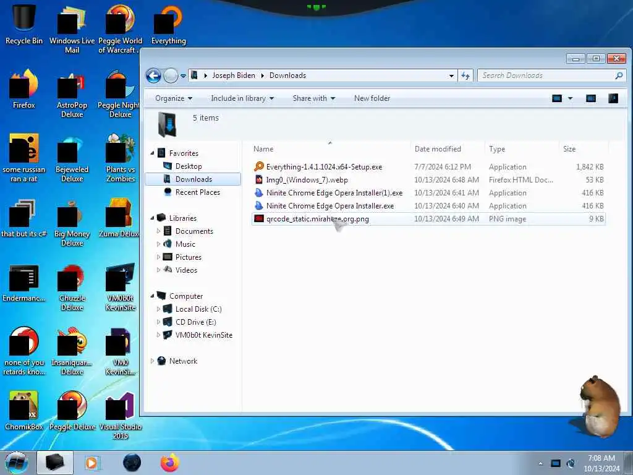633x475 pixels.
Task: Click network icon in system tray
Action: click(556, 463)
